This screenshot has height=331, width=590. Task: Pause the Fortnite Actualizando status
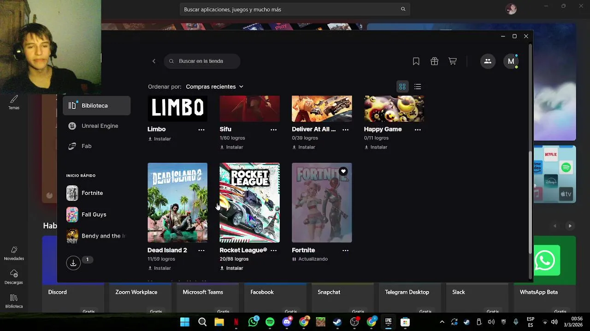tap(310, 259)
